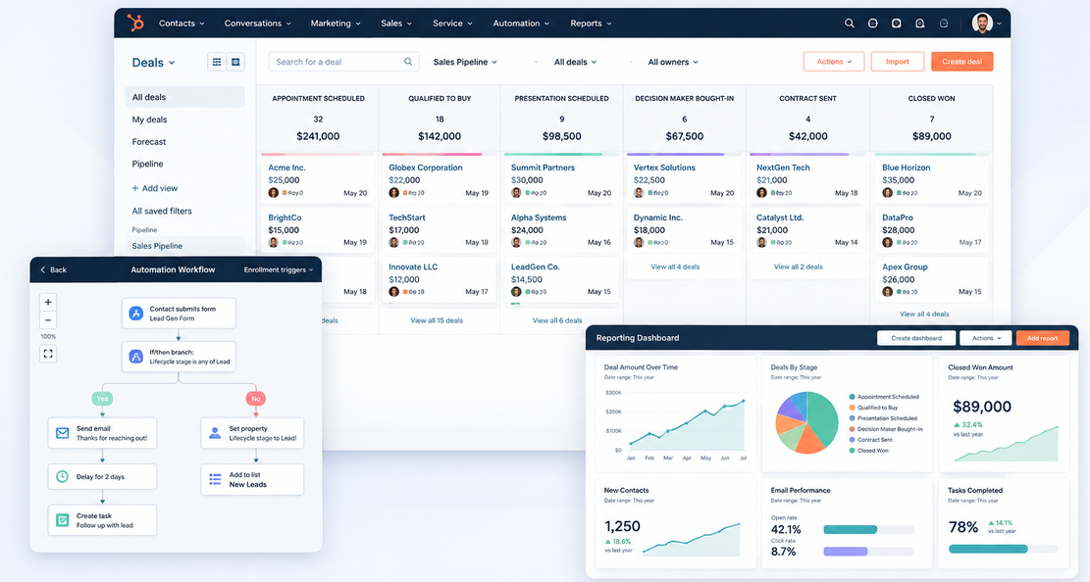The image size is (1090, 582).
Task: Click the fit-to-screen icon in the workflow
Action: pyautogui.click(x=48, y=354)
